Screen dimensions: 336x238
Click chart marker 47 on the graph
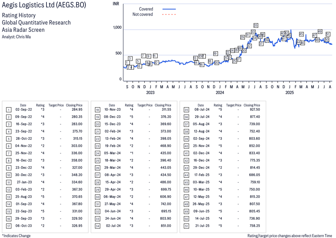(314, 35)
